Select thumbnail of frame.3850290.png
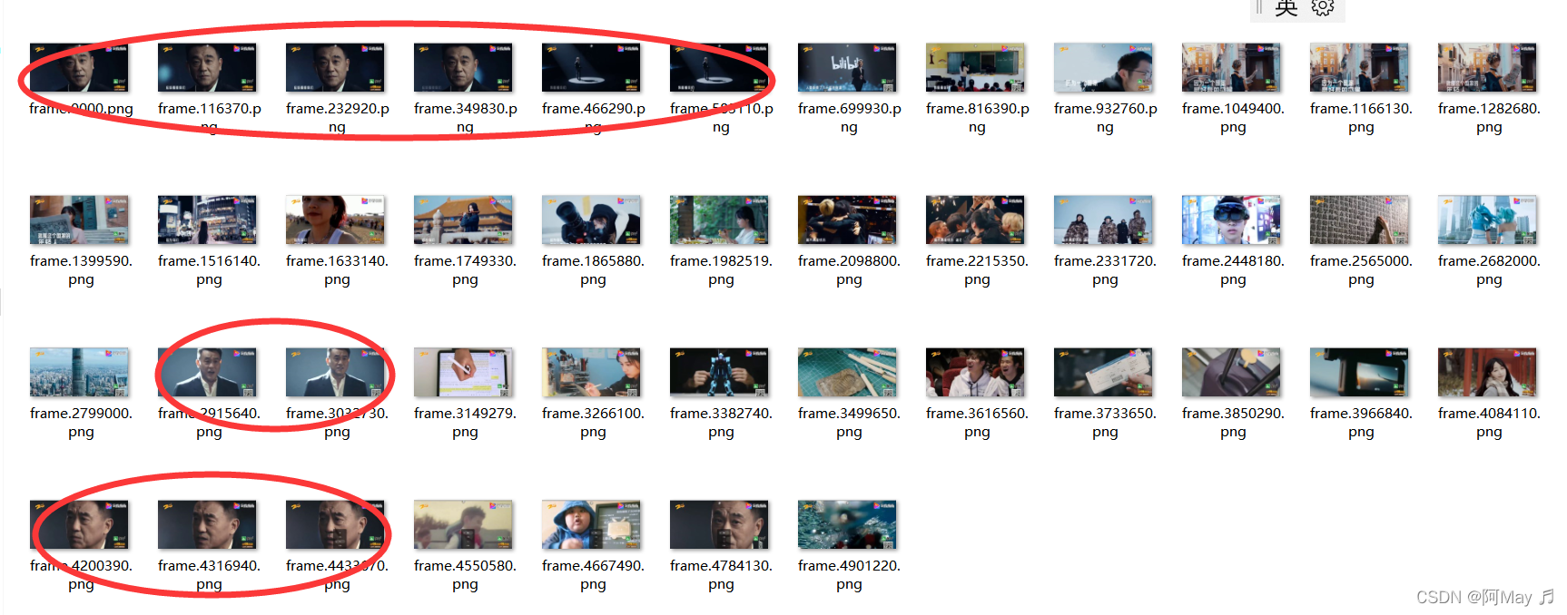 click(x=1231, y=373)
